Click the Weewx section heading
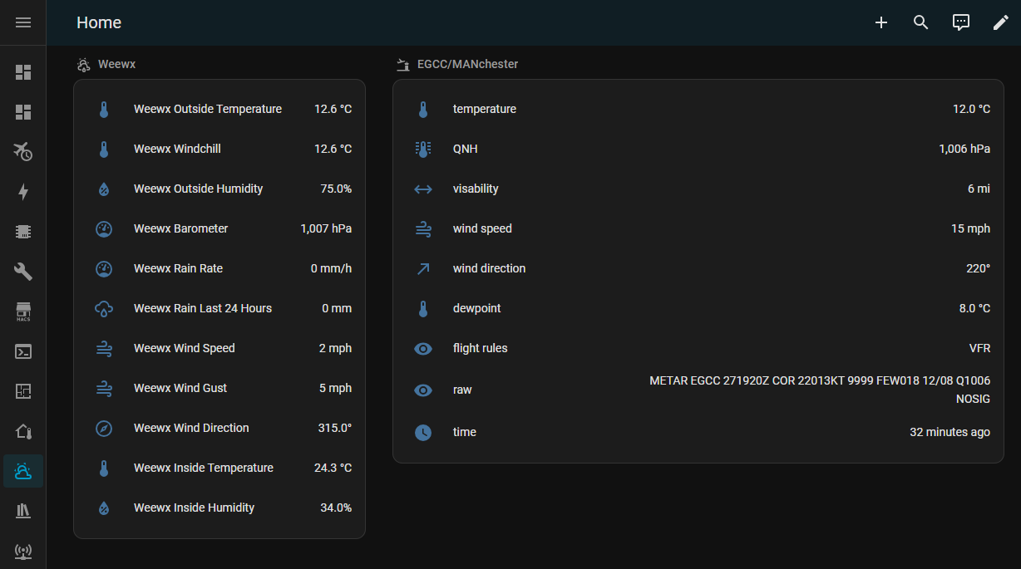 click(x=116, y=64)
